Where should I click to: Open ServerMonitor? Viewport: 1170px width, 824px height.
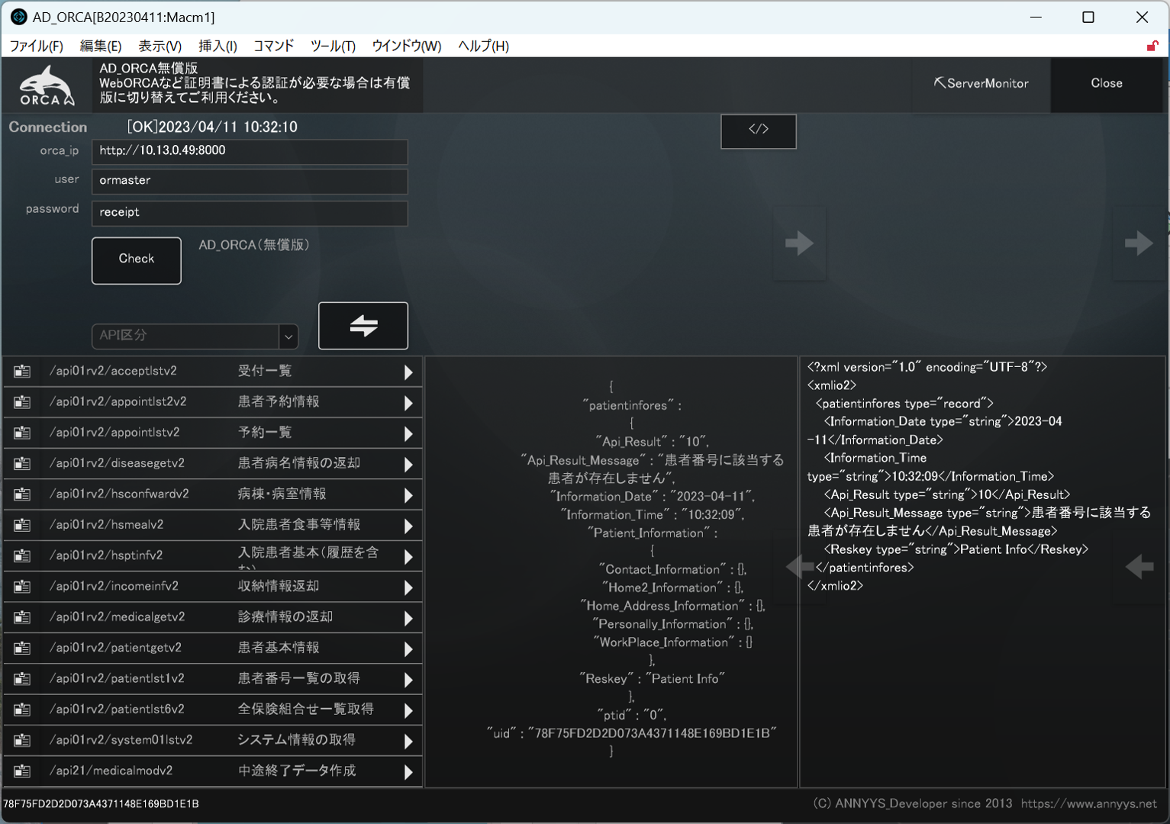[x=981, y=83]
